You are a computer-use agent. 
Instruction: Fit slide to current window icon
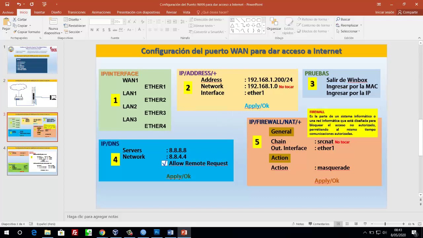coord(419,224)
